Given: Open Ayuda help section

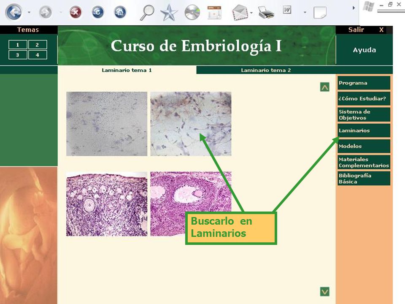Looking at the screenshot, I should 364,50.
